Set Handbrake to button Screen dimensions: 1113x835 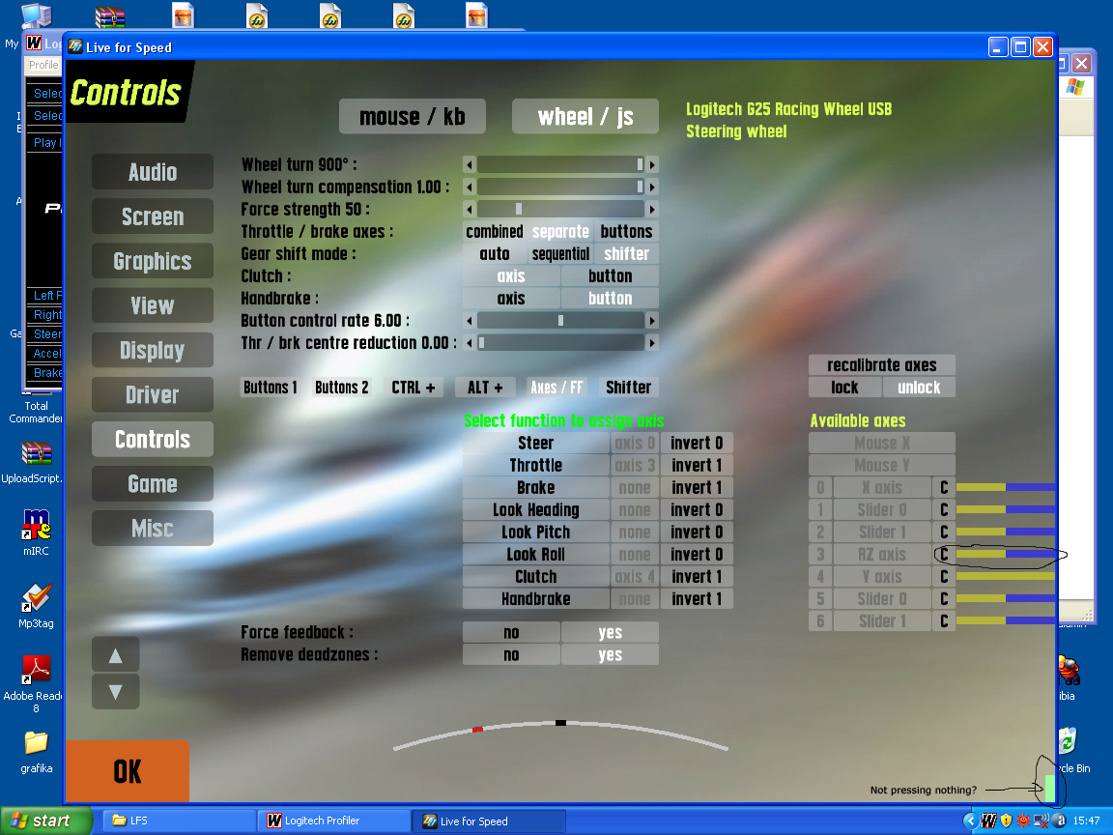tap(610, 299)
